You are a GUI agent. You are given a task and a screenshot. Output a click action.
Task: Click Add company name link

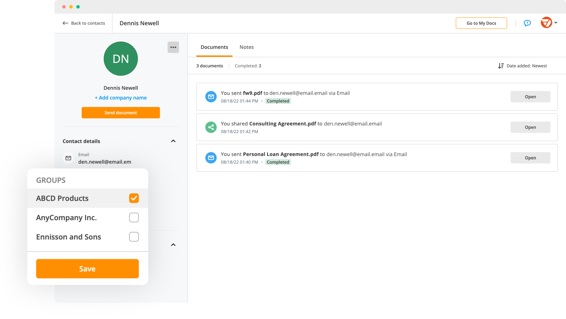(120, 98)
